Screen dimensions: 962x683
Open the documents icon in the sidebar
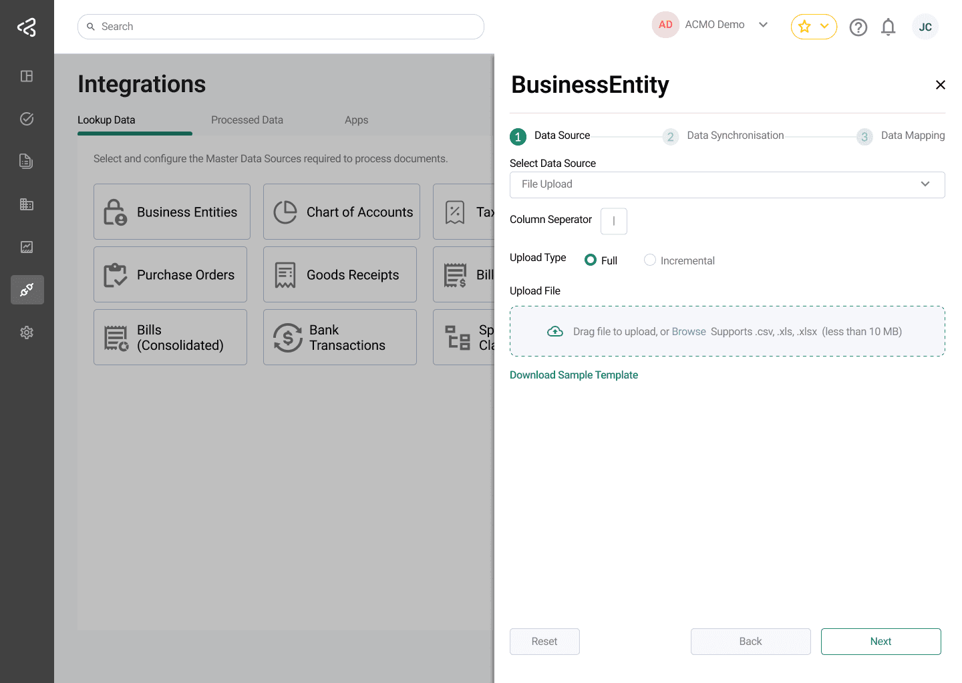coord(27,162)
